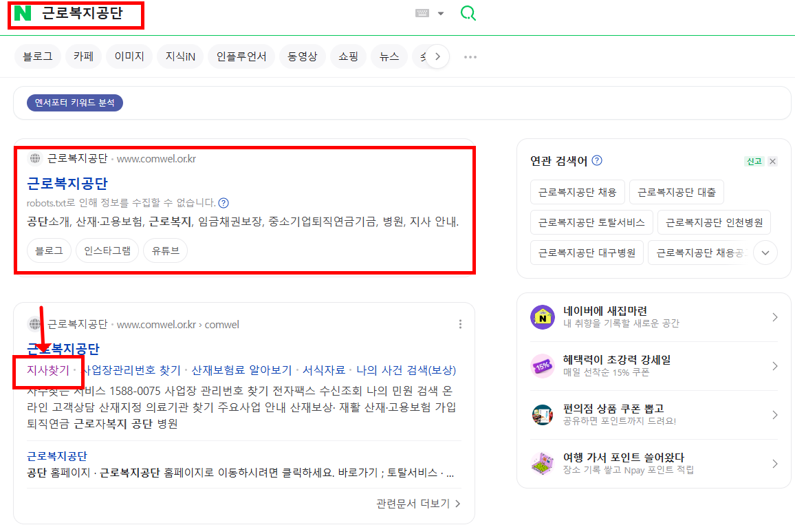Switch to the 쇼핑 search tab
The height and width of the screenshot is (525, 795).
click(x=348, y=56)
